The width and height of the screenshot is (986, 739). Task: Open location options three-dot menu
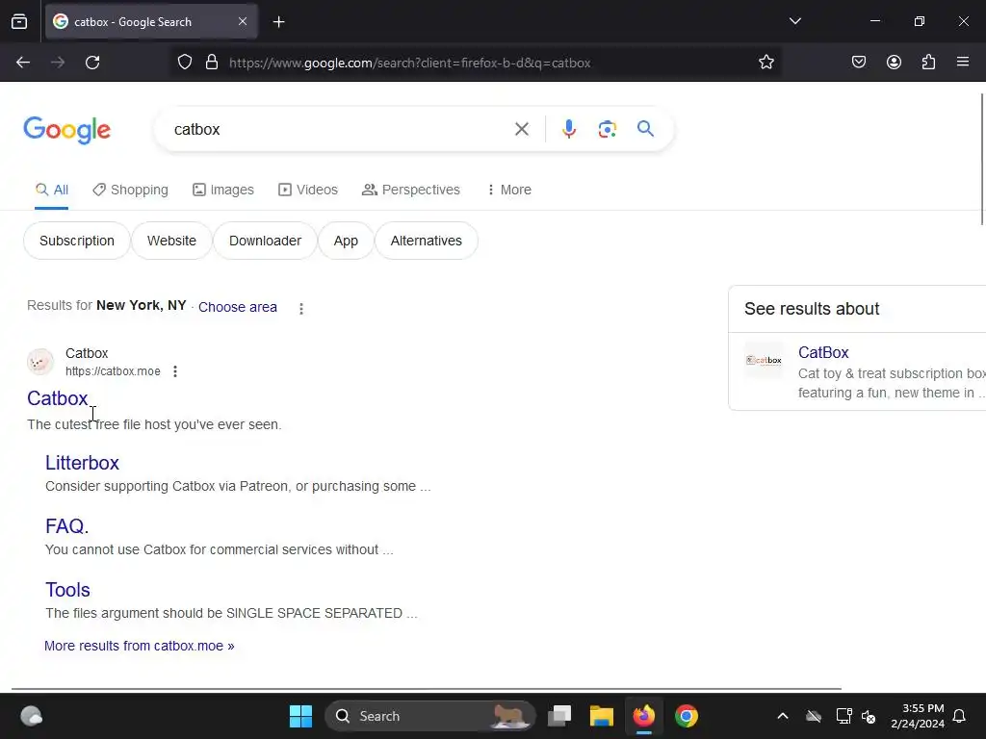pyautogui.click(x=301, y=309)
